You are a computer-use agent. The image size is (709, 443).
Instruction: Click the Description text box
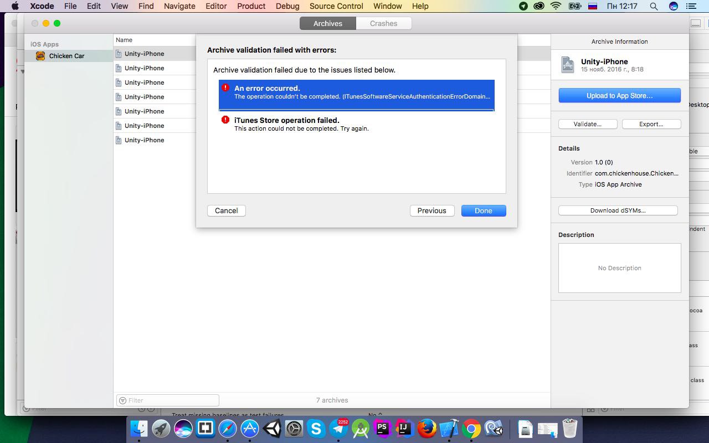(x=620, y=268)
